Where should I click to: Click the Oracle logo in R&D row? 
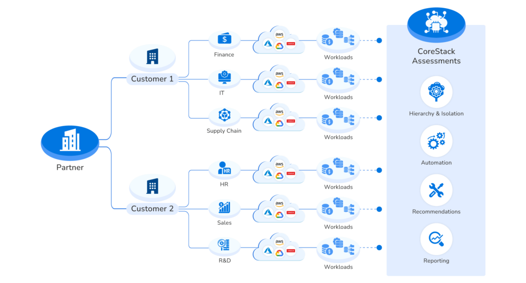(291, 251)
